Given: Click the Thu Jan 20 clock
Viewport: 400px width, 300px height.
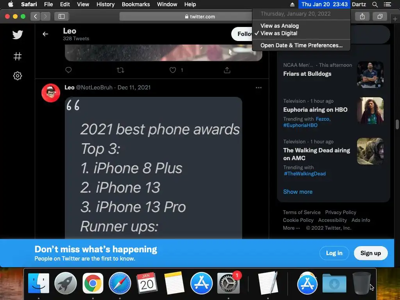Looking at the screenshot, I should 325,4.
